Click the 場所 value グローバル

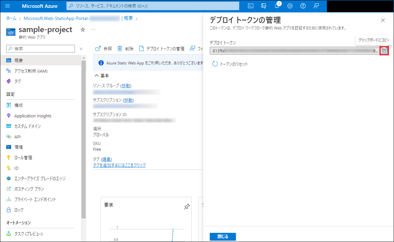point(101,135)
